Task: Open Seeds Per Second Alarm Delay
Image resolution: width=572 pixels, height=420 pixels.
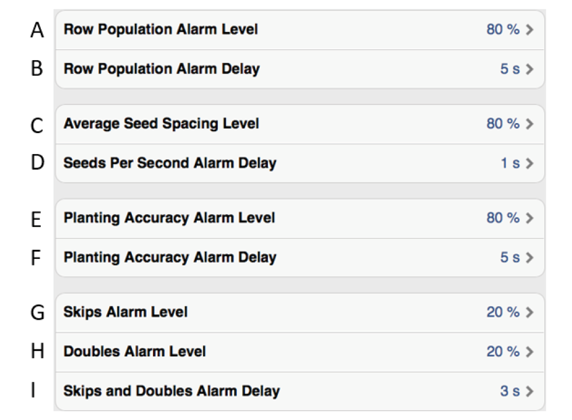Action: tap(170, 163)
